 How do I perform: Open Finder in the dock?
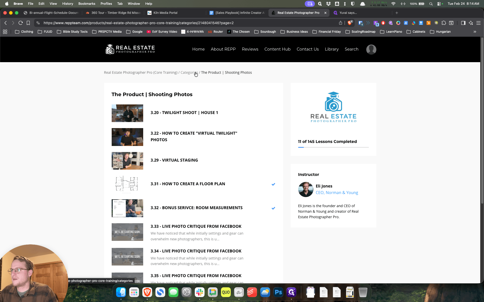pos(121,292)
